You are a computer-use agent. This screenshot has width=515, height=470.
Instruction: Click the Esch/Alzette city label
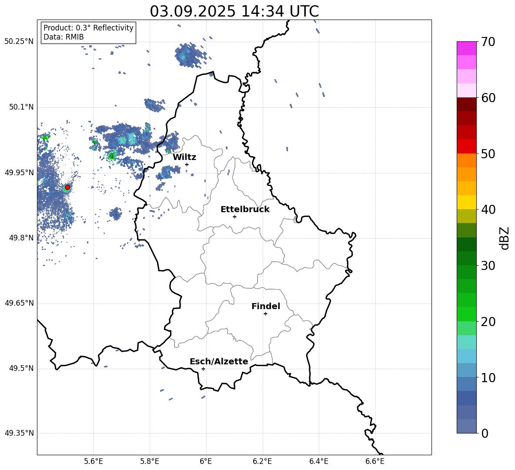219,361
